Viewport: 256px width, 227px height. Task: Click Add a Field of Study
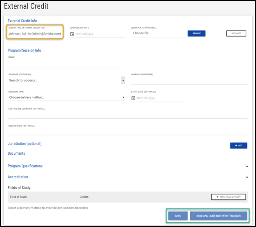click(228, 197)
